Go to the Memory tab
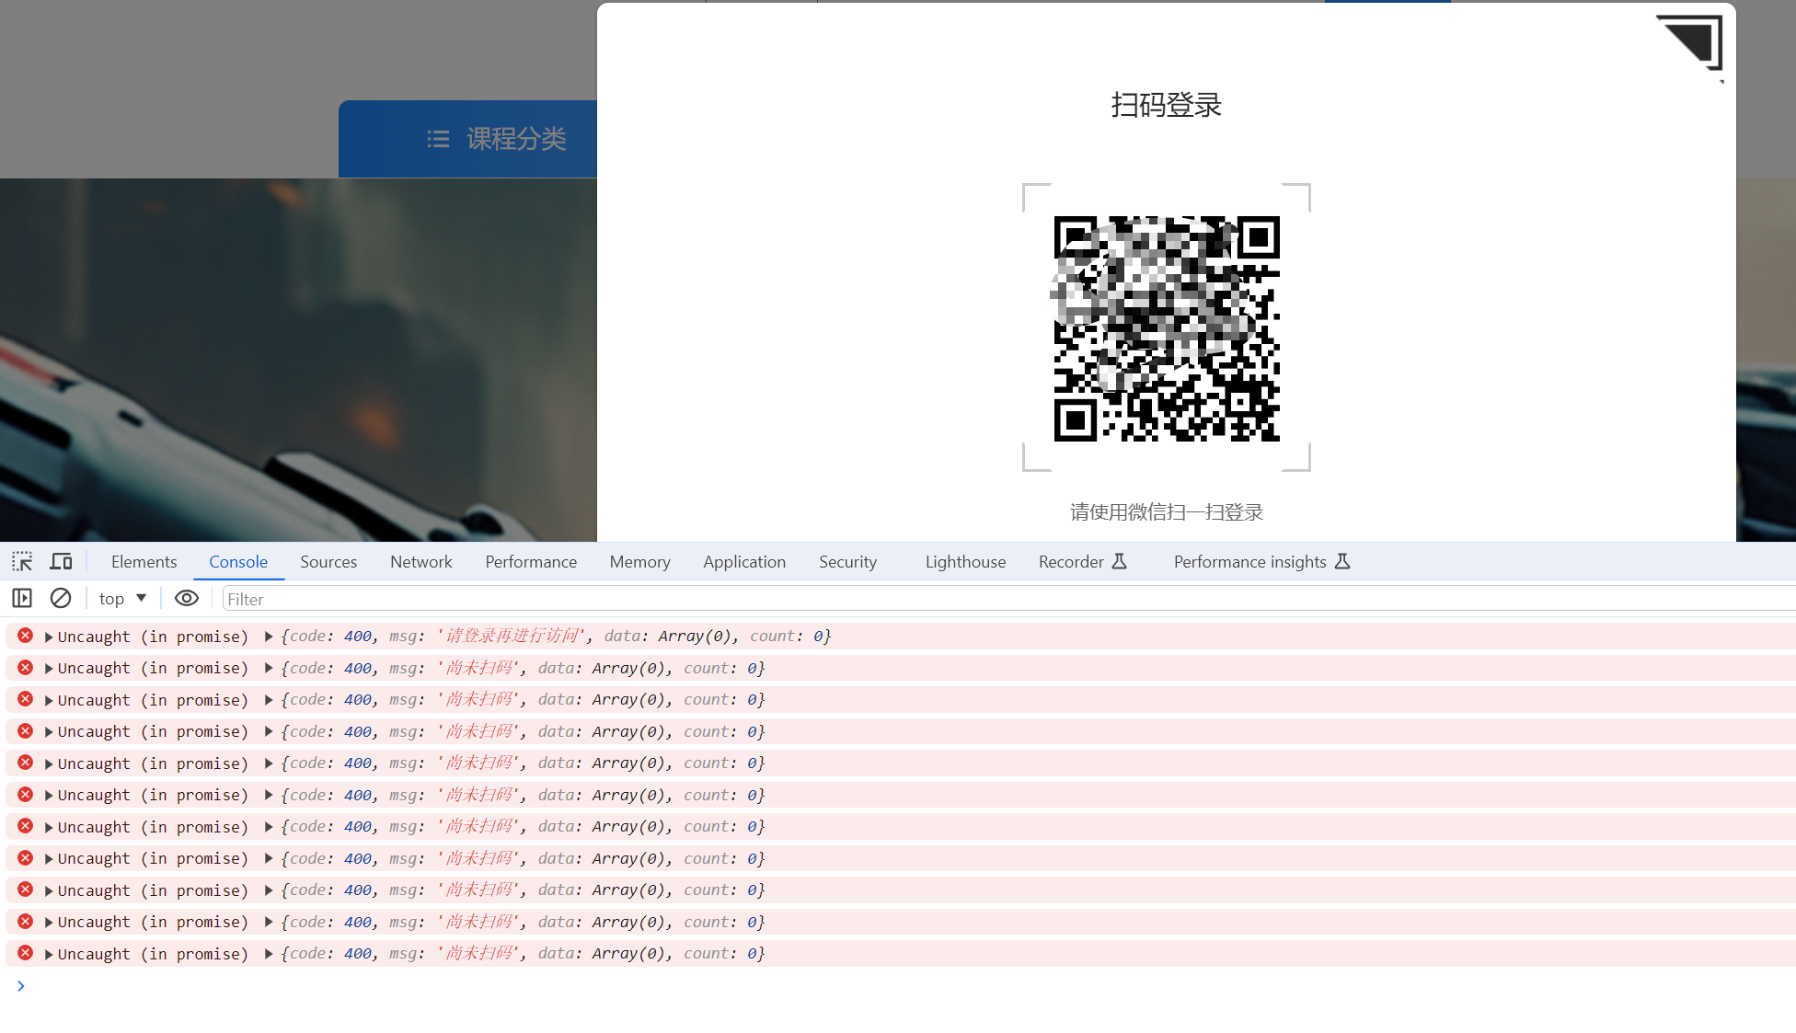 click(639, 561)
